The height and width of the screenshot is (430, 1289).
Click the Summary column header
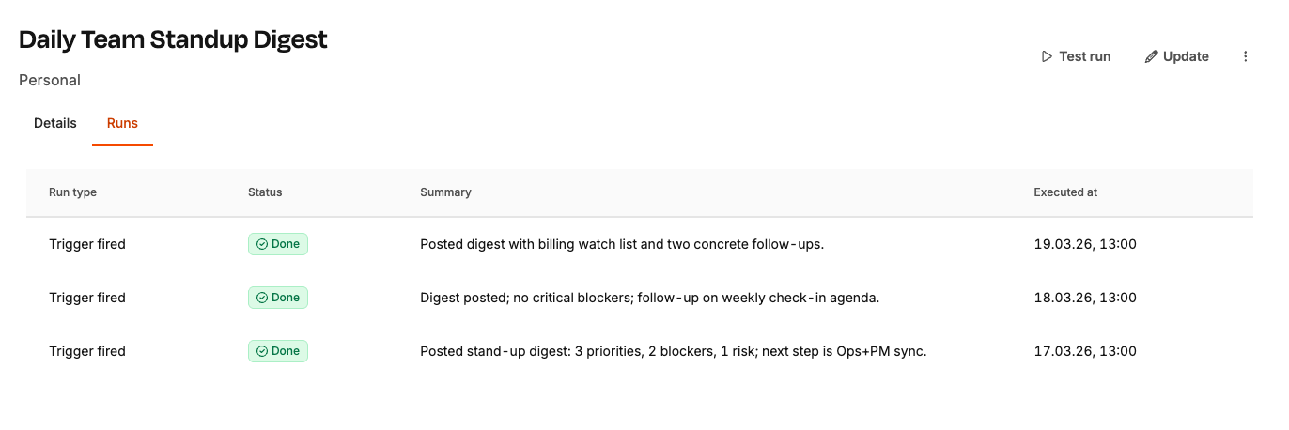click(x=445, y=192)
